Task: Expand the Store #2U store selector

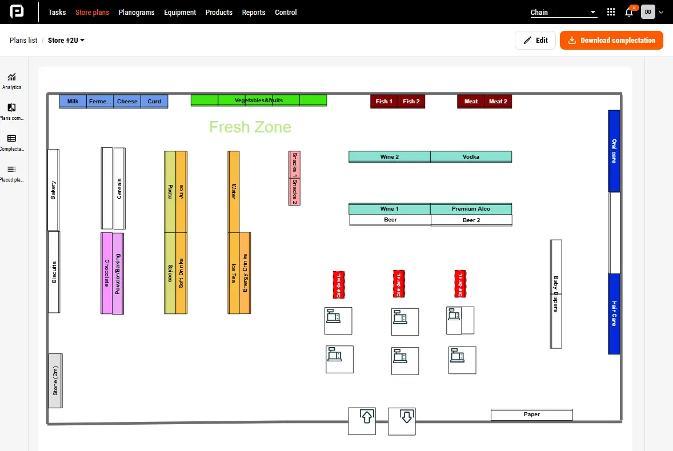Action: pos(65,40)
